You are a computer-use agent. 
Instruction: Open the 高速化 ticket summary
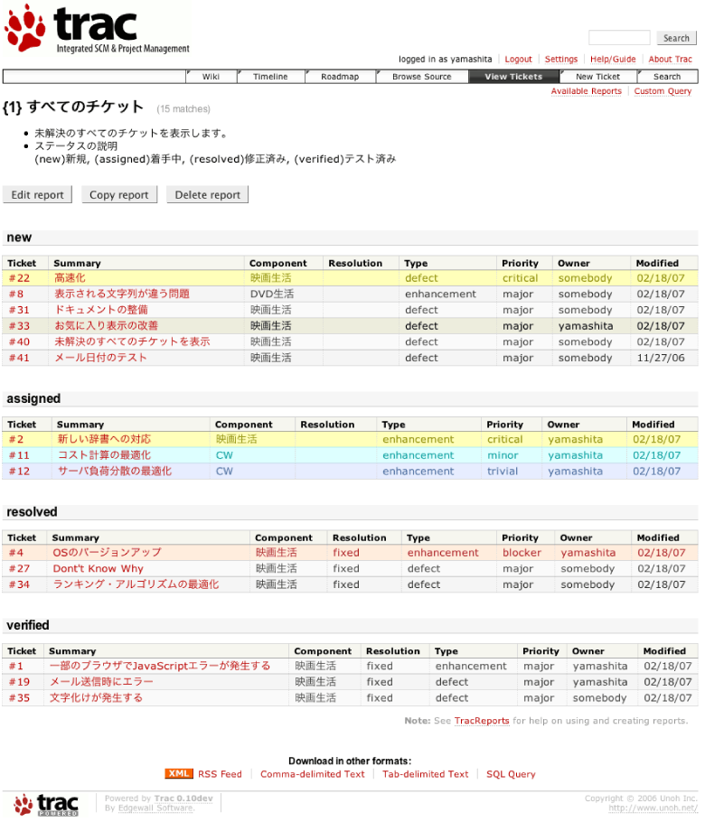pyautogui.click(x=70, y=278)
